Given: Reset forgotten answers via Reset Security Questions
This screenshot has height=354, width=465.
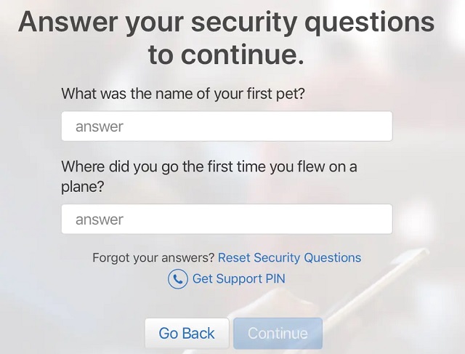Looking at the screenshot, I should pos(289,257).
